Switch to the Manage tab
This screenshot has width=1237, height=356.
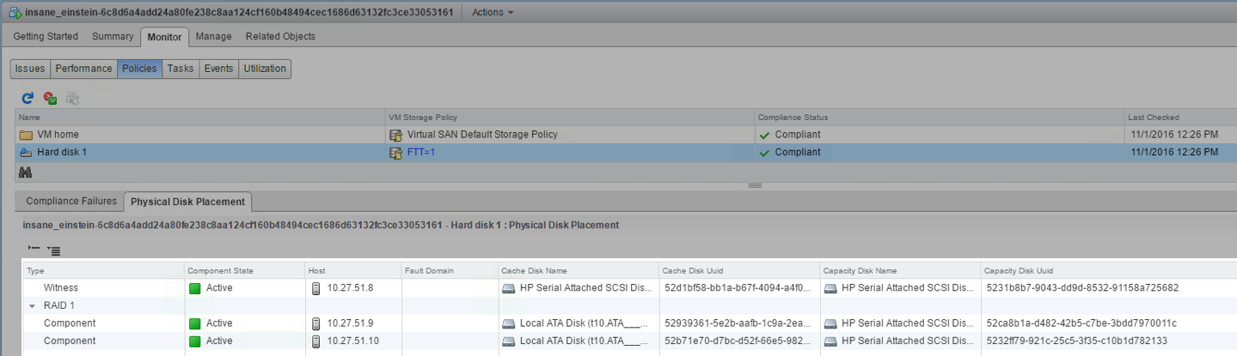[213, 36]
